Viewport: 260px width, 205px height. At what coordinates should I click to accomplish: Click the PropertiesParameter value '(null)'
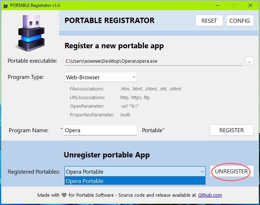click(125, 115)
